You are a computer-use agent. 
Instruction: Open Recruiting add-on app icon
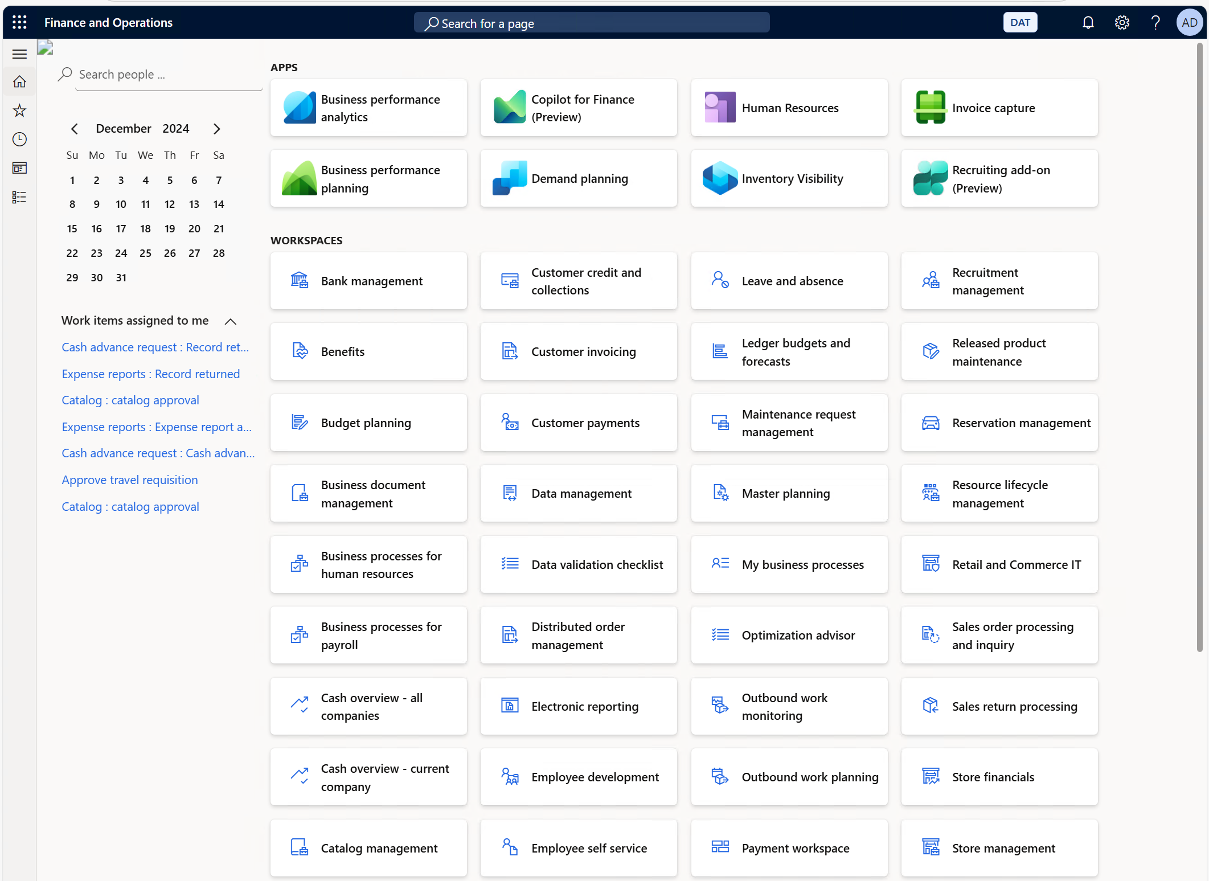(931, 178)
